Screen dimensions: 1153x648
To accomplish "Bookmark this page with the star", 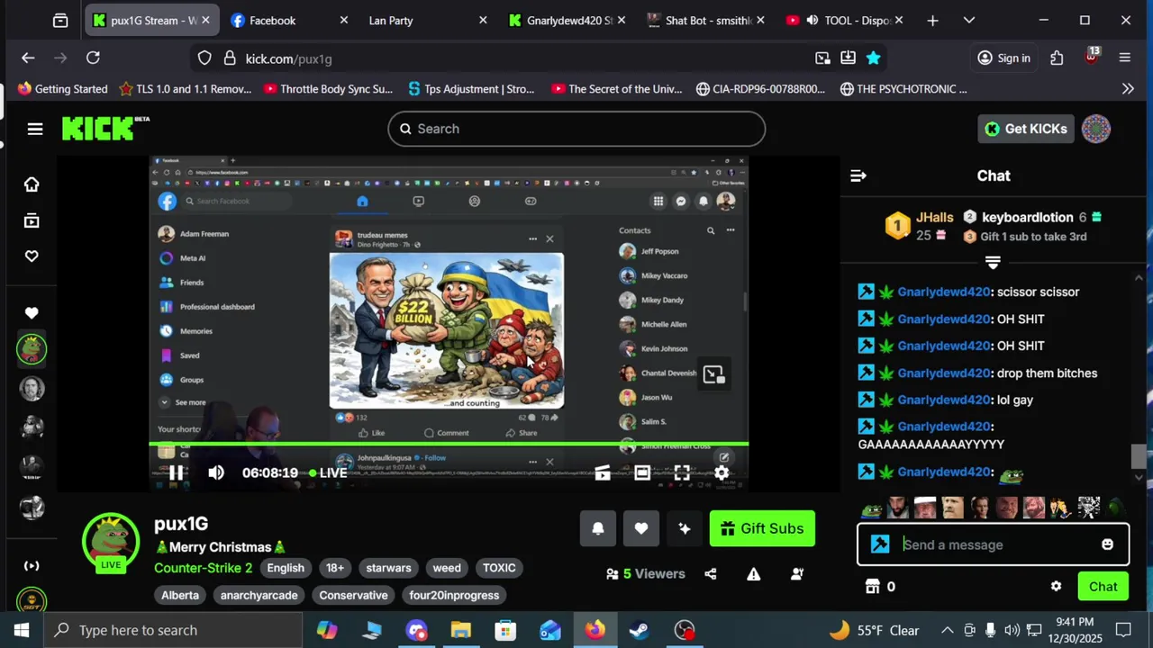I will (x=873, y=58).
